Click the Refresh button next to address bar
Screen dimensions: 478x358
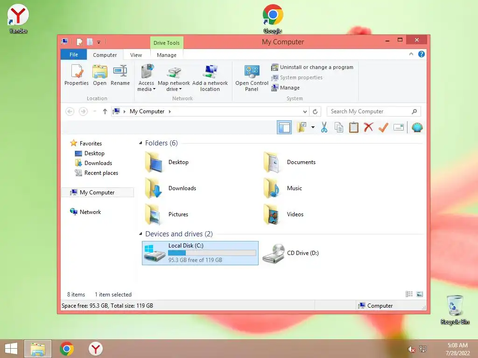tap(315, 111)
